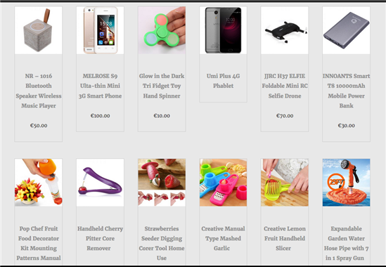386x267 pixels.
Task: Open the Pop Chef fruit decorator image
Action: coord(39,183)
